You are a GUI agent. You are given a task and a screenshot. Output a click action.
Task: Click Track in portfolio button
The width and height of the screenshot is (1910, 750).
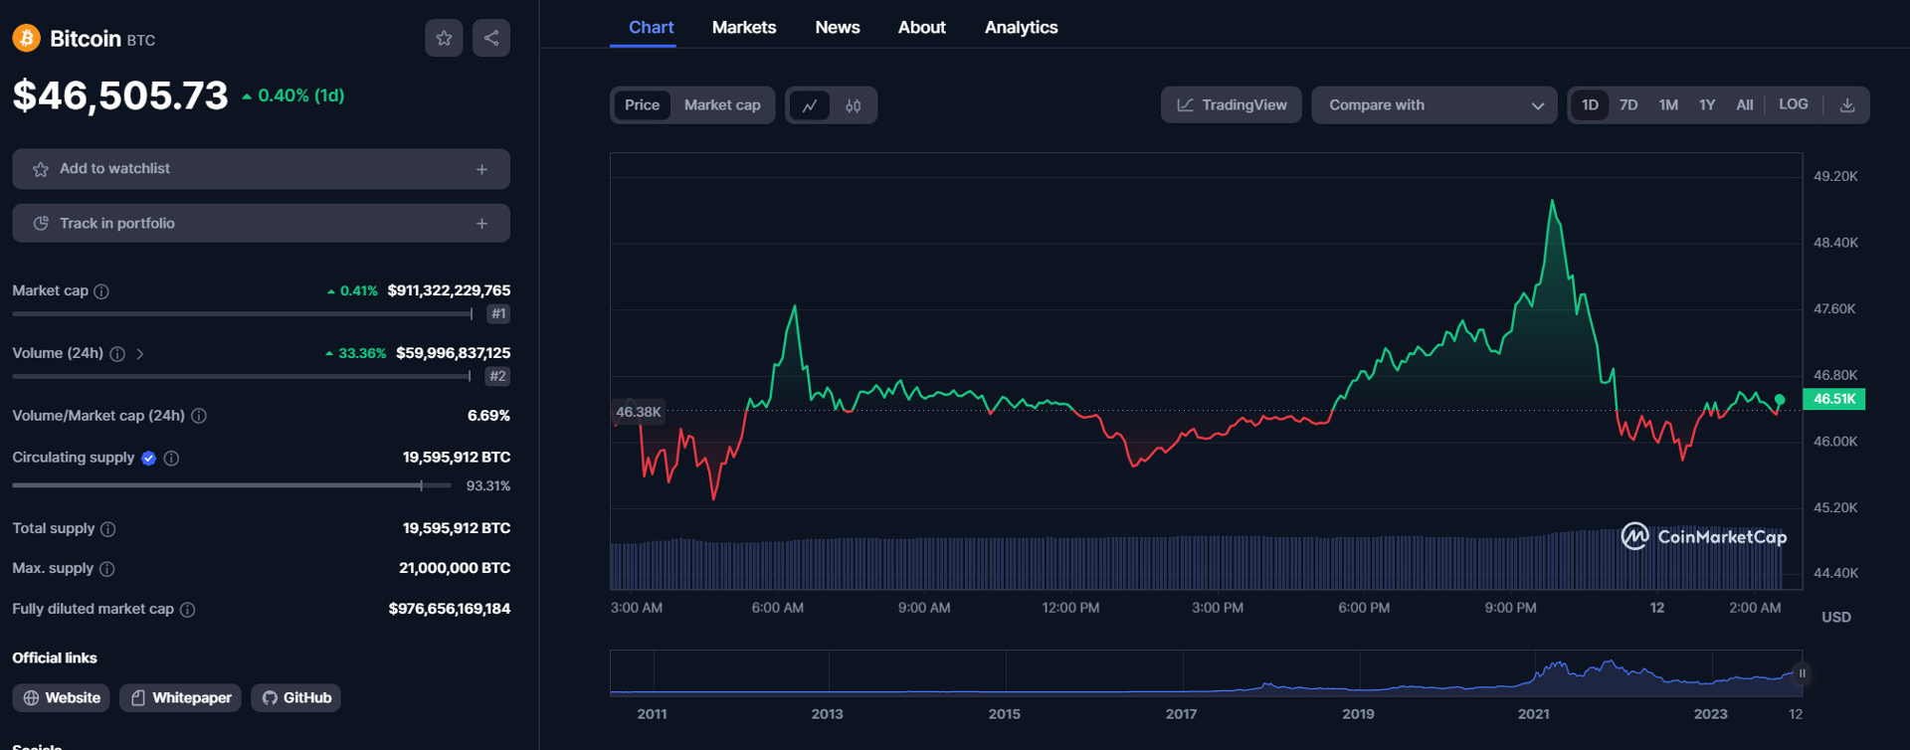click(261, 224)
